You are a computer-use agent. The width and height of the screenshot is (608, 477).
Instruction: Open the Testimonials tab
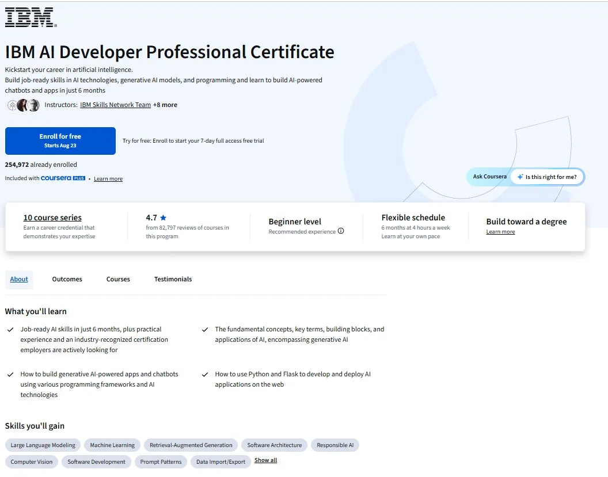(x=173, y=279)
